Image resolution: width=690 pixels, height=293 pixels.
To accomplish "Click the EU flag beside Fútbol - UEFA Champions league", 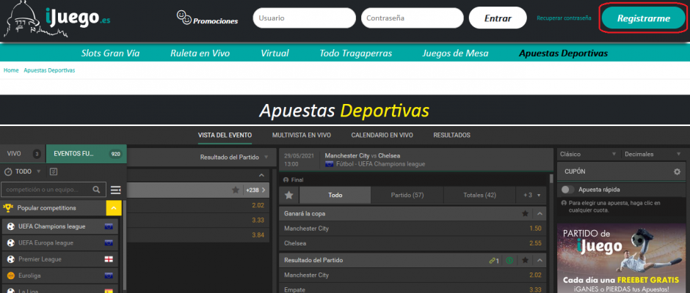I will pyautogui.click(x=329, y=164).
